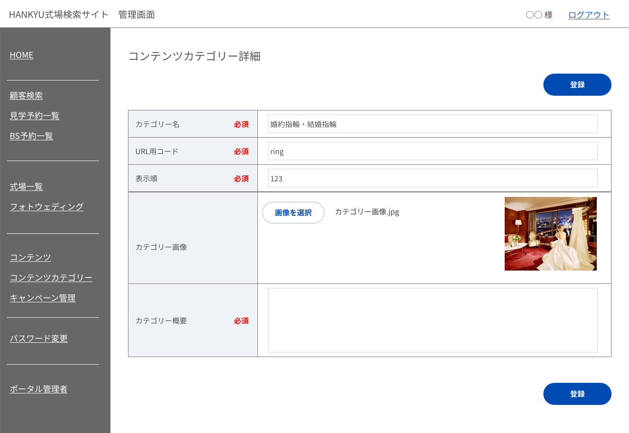Open 見学予約一覧 in the sidebar
Image resolution: width=629 pixels, height=433 pixels.
coord(35,116)
